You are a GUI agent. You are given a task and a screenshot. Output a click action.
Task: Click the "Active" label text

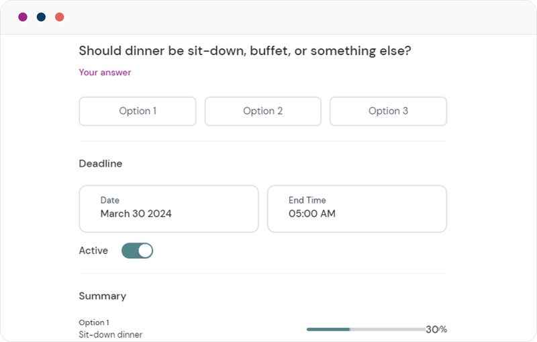pyautogui.click(x=93, y=251)
